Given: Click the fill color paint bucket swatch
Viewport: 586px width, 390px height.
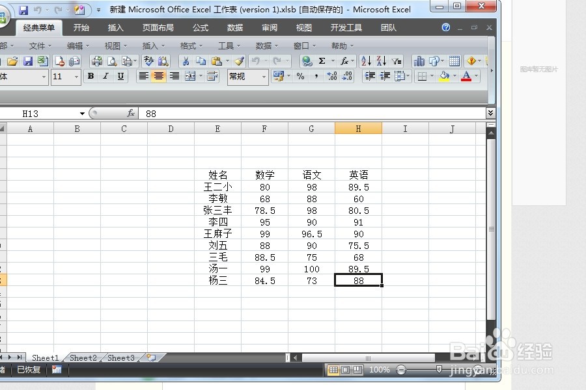Looking at the screenshot, I should coord(444,76).
